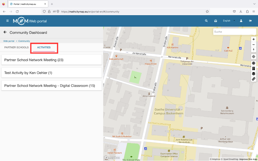The width and height of the screenshot is (258, 161).
Task: Go back using the Community Dashboard arrow
Action: tap(5, 32)
